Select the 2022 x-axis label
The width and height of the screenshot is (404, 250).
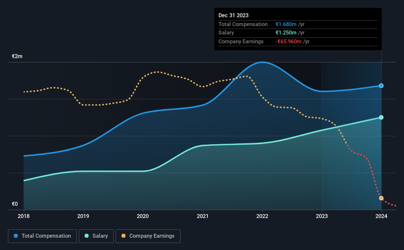262,216
